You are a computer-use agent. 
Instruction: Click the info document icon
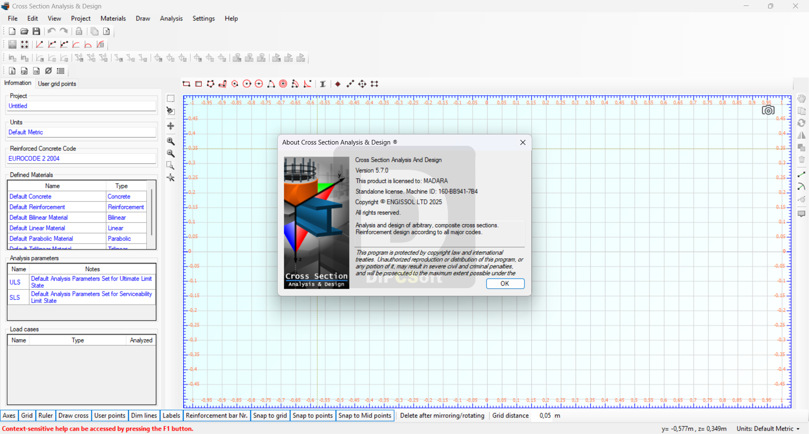[x=12, y=71]
